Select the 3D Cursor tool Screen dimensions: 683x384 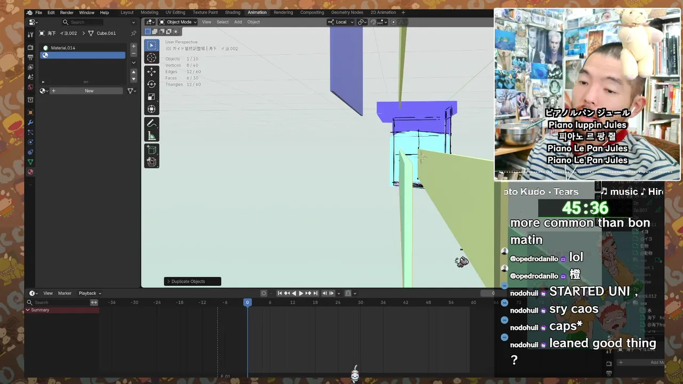click(152, 58)
